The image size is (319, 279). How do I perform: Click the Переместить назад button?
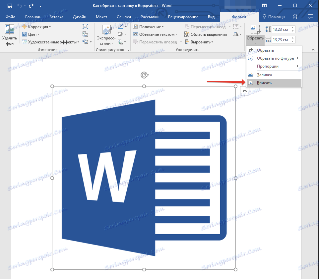click(205, 27)
